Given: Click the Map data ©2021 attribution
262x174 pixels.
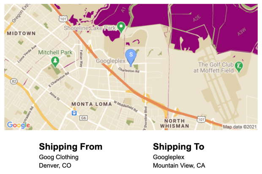Looking at the screenshot, I should pyautogui.click(x=240, y=126).
